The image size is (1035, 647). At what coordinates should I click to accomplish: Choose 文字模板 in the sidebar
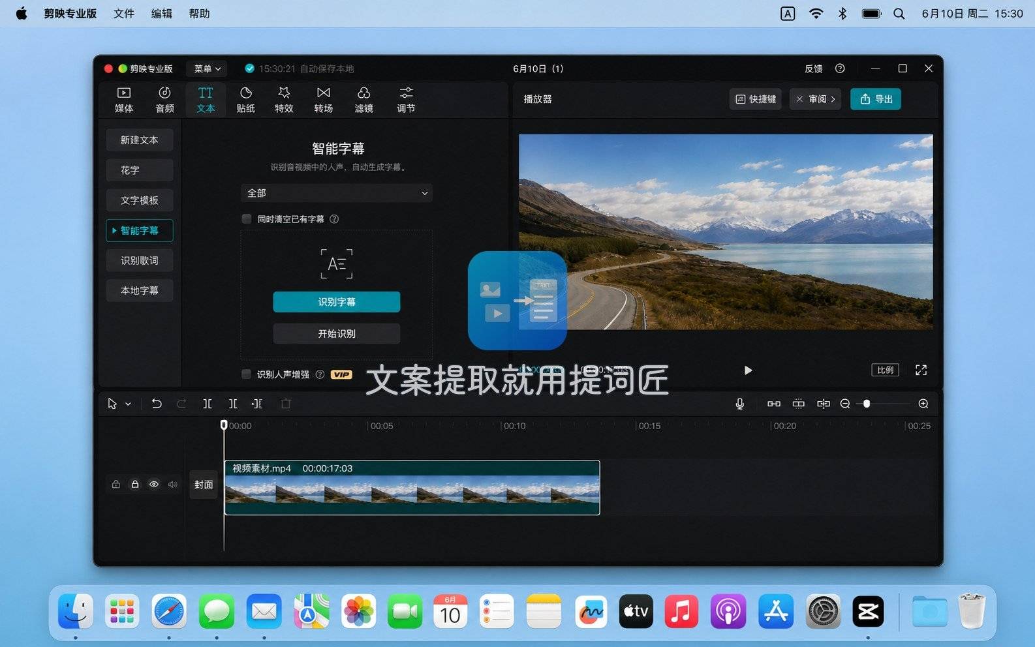140,200
